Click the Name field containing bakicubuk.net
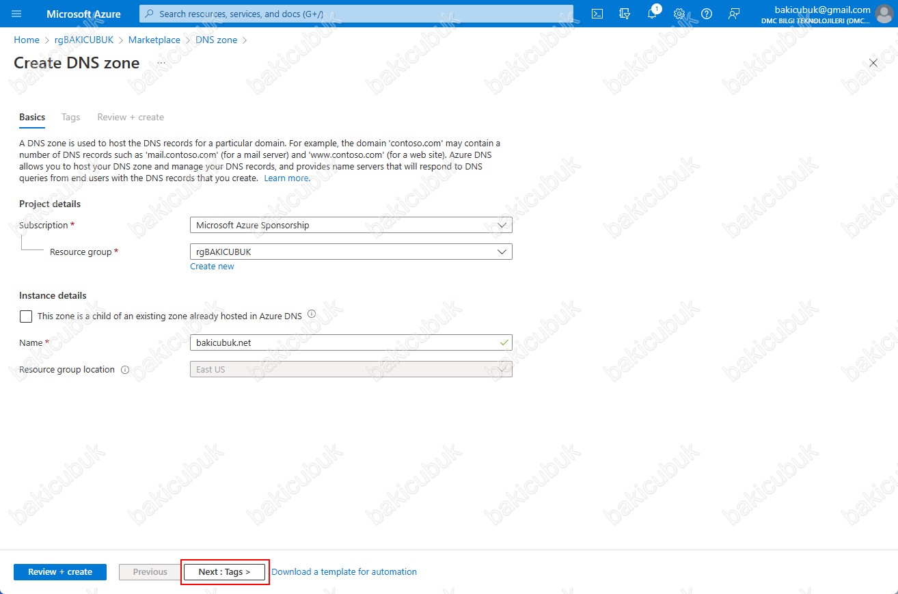This screenshot has width=898, height=594. [351, 342]
